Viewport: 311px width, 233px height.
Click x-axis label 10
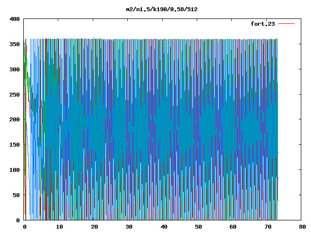[x=59, y=227]
